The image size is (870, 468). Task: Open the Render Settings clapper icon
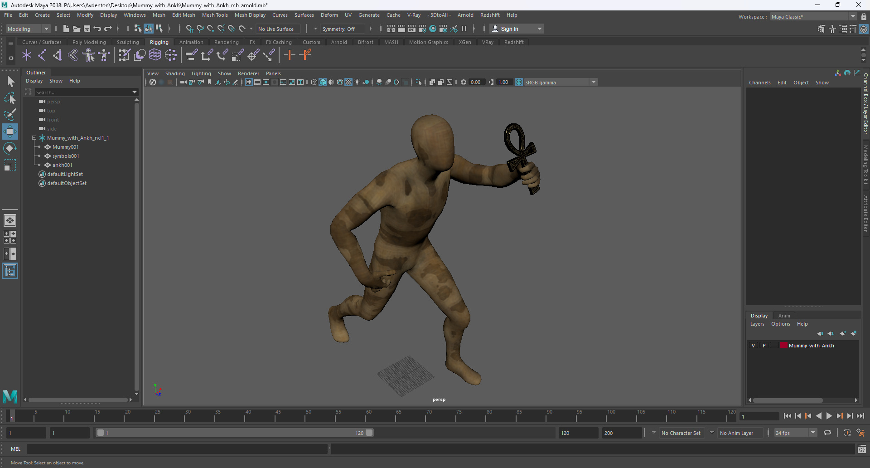pyautogui.click(x=422, y=29)
